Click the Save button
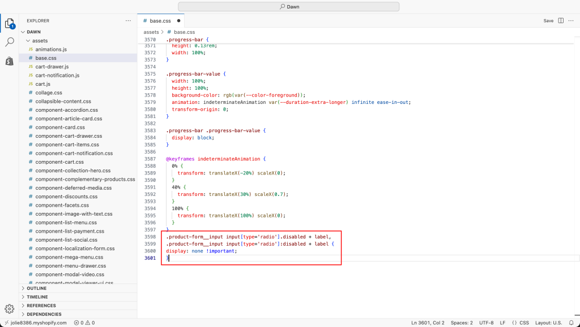 click(x=548, y=21)
